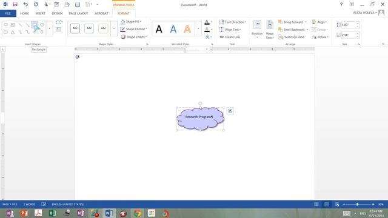The height and width of the screenshot is (218, 388).
Task: Adjust the zoom slider
Action: pyautogui.click(x=357, y=205)
